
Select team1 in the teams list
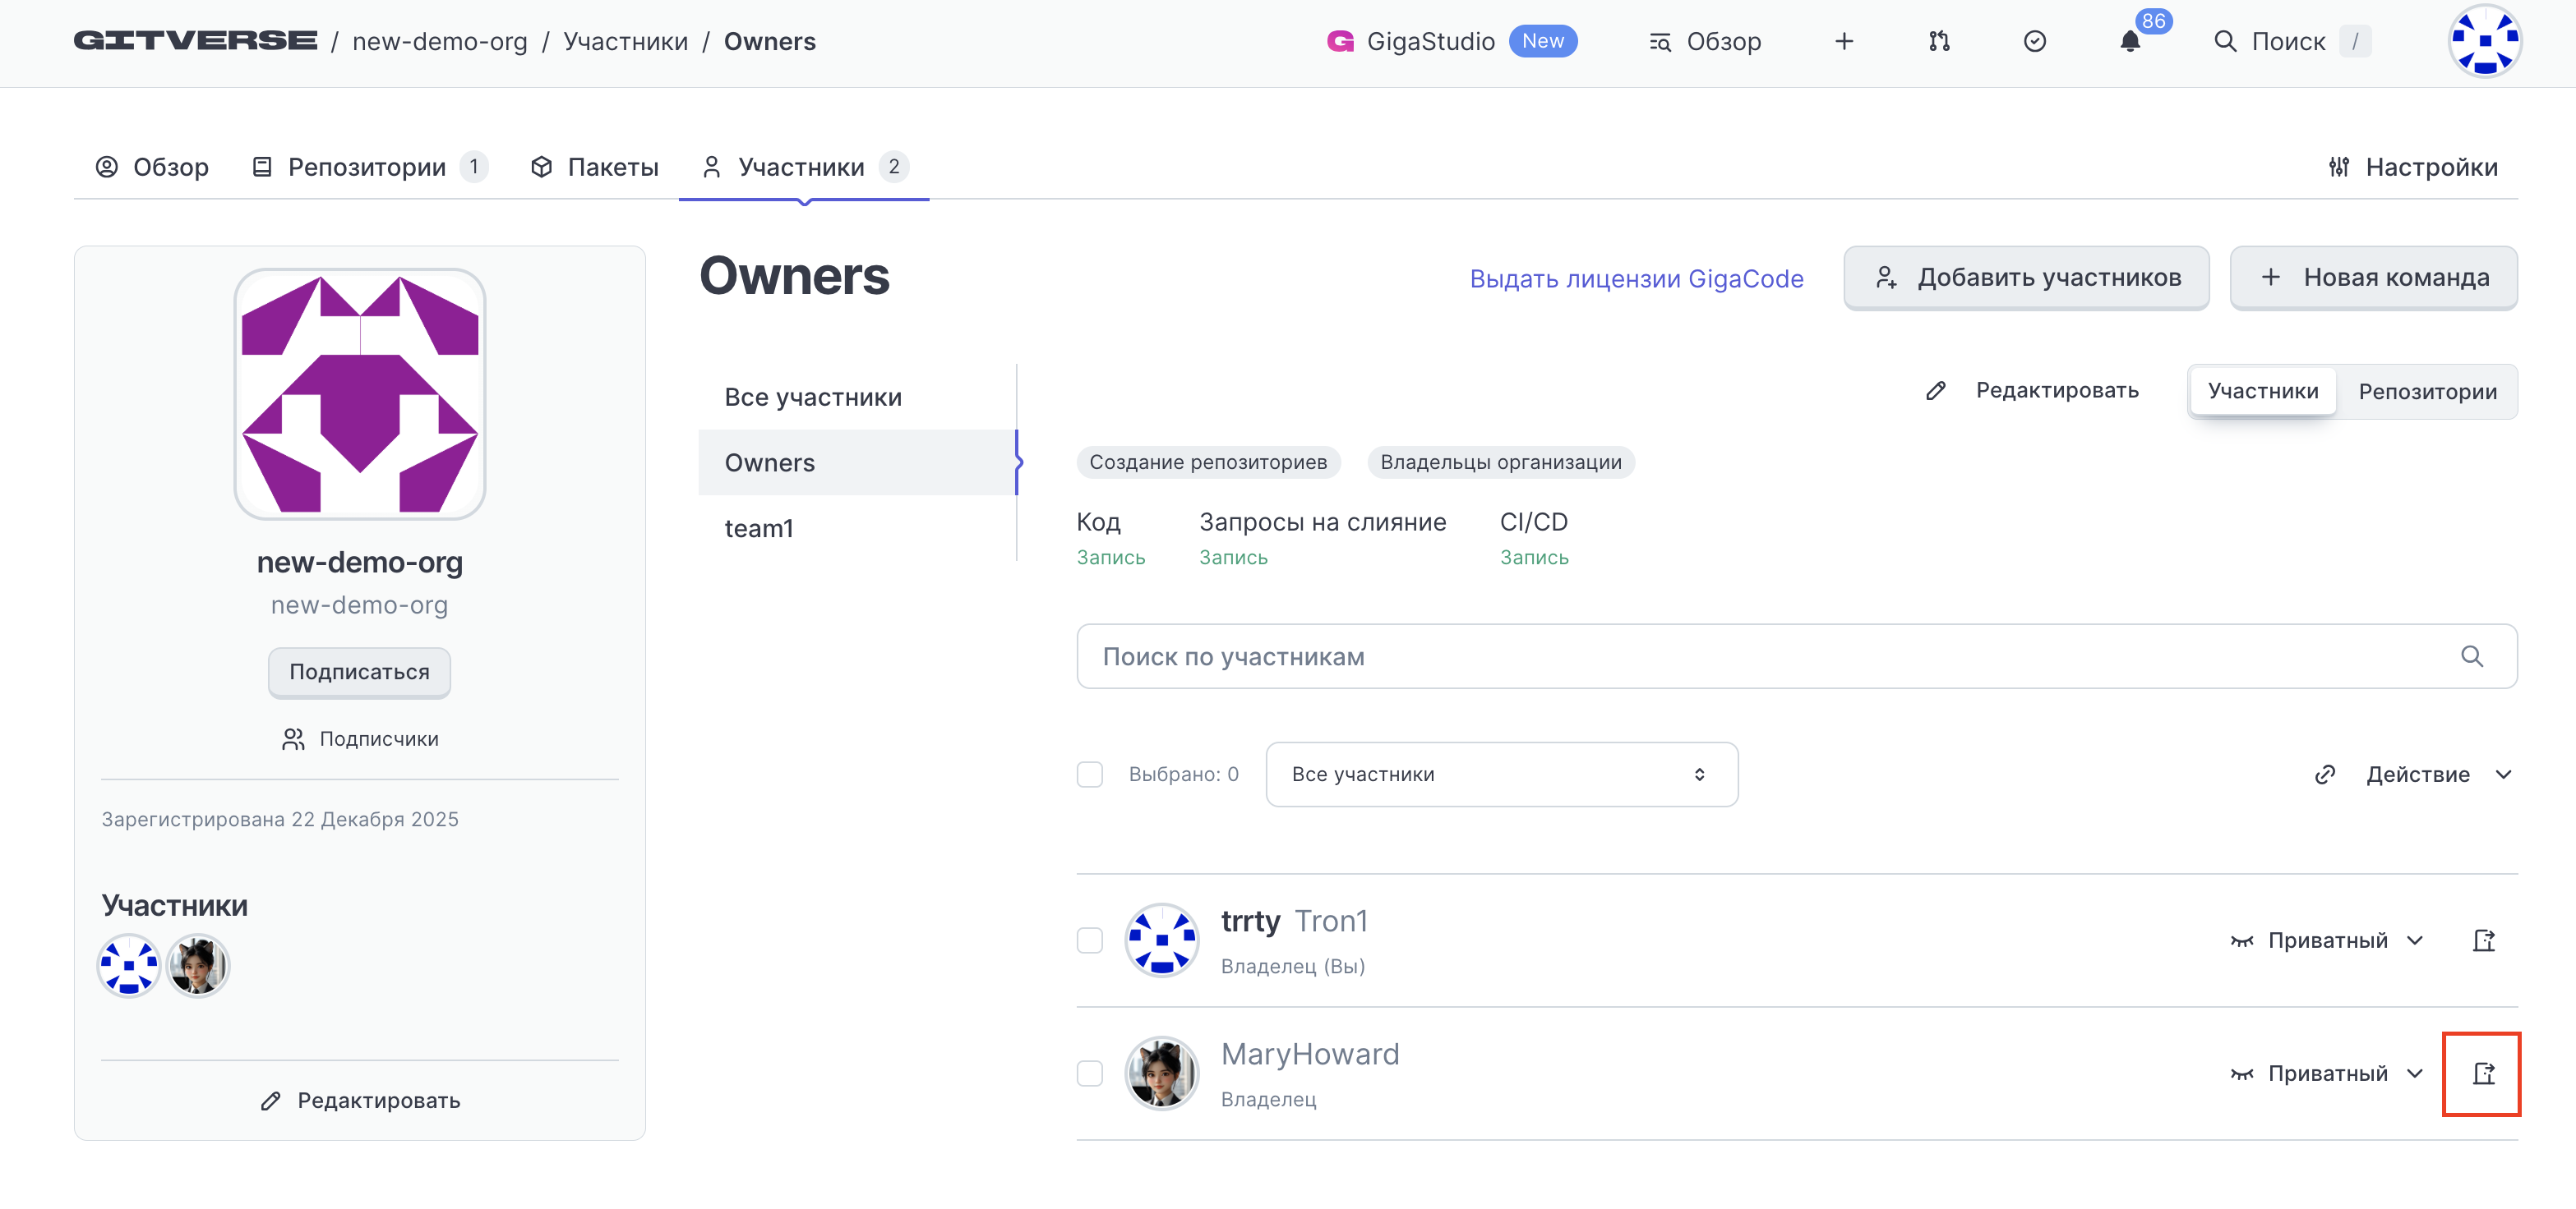pyautogui.click(x=758, y=529)
